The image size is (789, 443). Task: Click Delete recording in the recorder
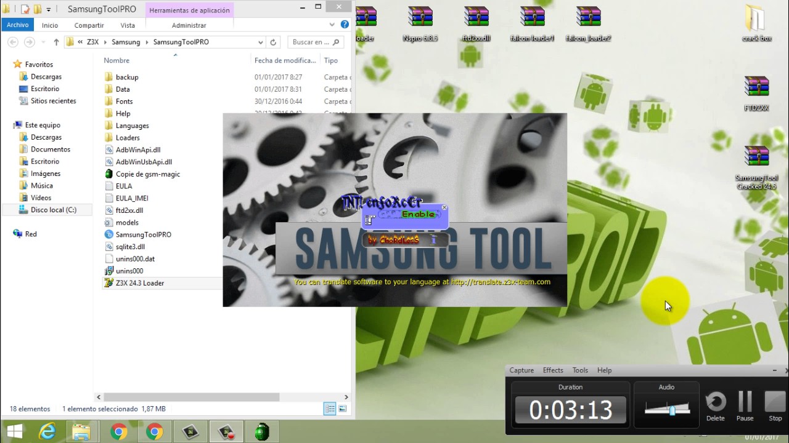tap(715, 406)
